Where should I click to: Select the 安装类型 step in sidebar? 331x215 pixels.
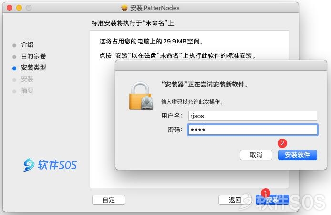(x=33, y=67)
